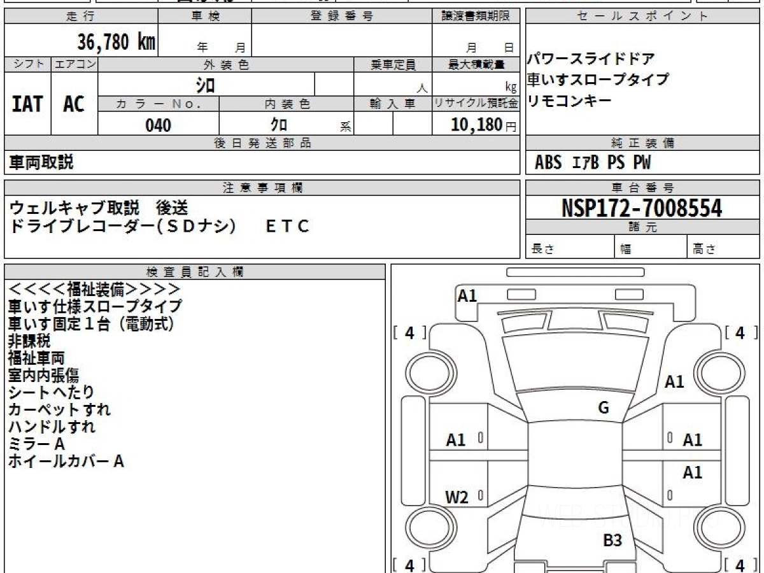Click the B3 damage mark on the diagram
Screen dimensions: 764x573
click(x=612, y=541)
